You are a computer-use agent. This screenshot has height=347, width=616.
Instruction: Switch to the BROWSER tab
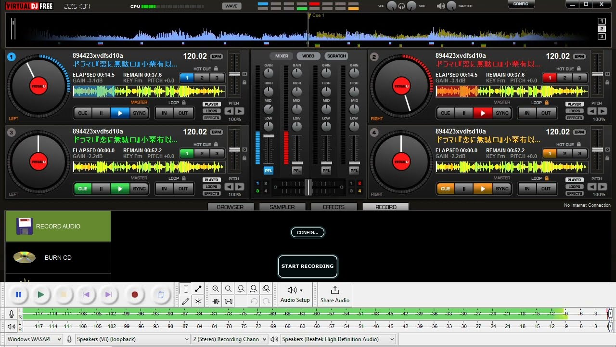click(230, 207)
